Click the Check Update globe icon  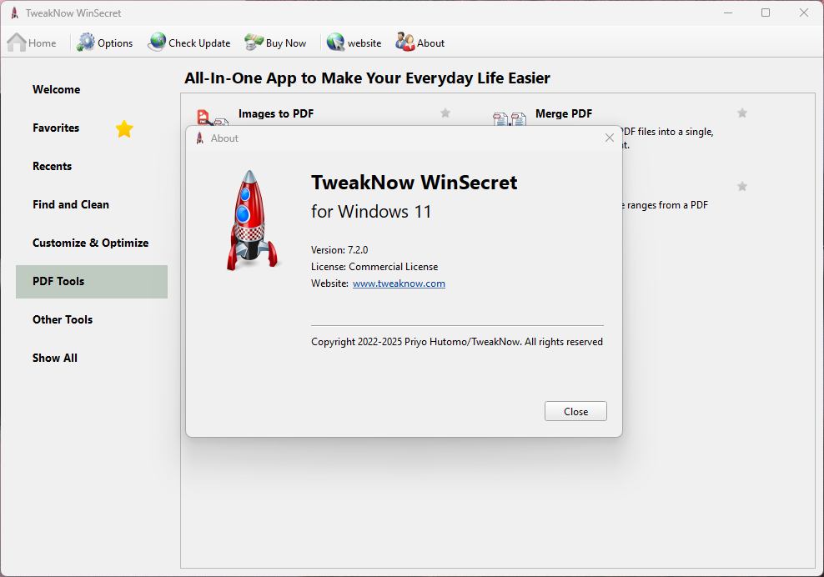(157, 42)
